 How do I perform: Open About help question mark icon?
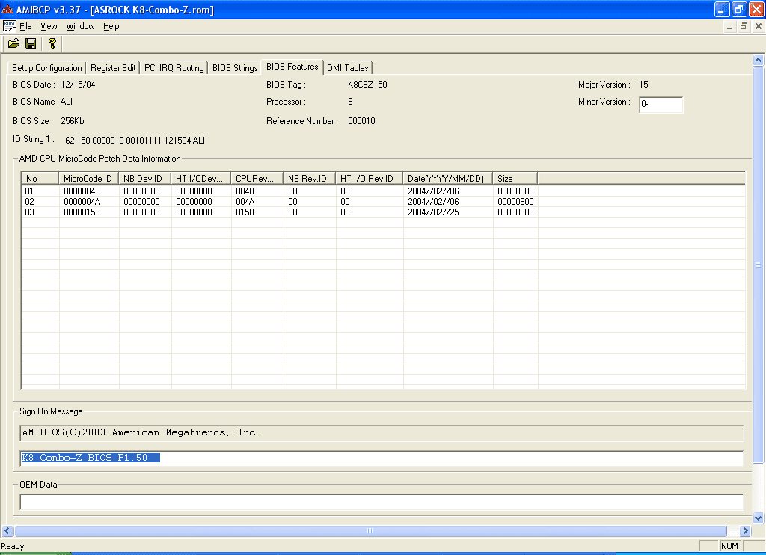(52, 44)
